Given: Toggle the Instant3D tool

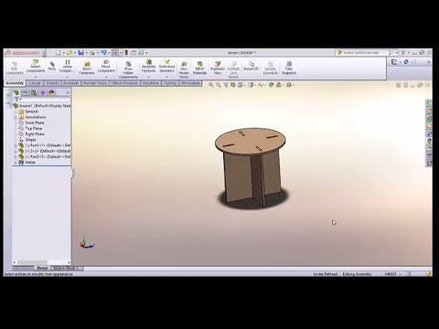Looking at the screenshot, I should coord(251,66).
